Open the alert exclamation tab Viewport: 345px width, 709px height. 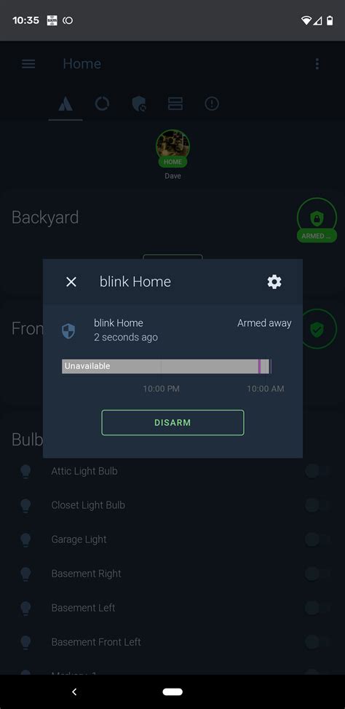[x=212, y=103]
